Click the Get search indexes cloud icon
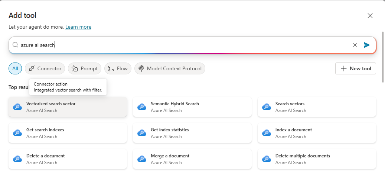Screen dimensions: 385x173 17,133
